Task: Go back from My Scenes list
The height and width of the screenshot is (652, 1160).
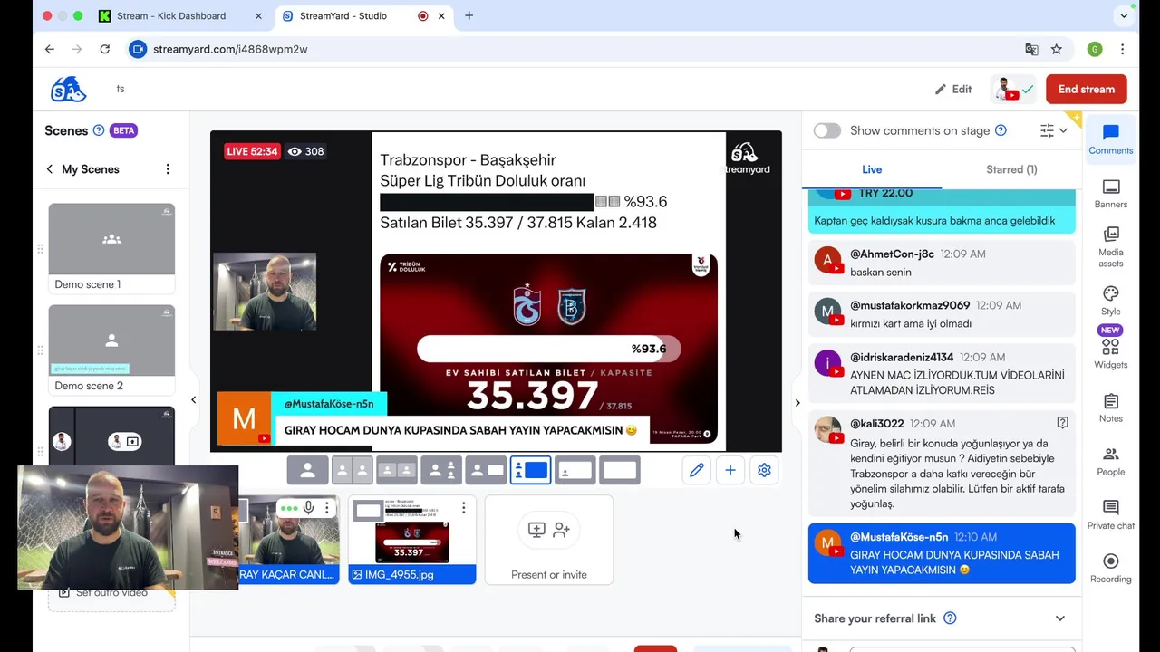Action: 50,169
